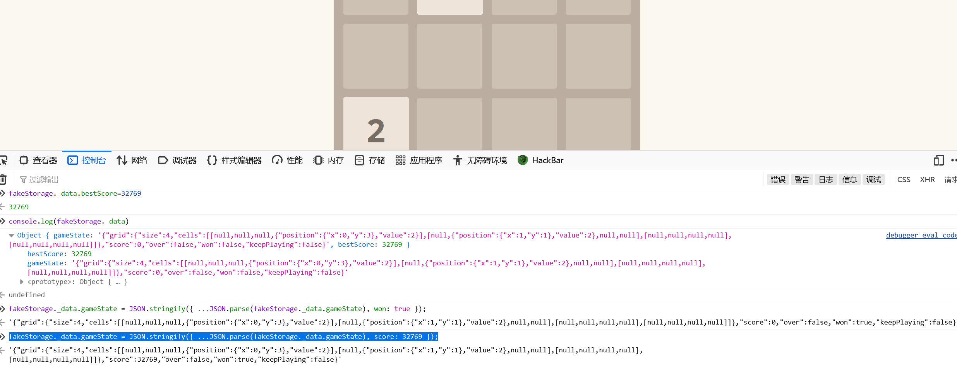This screenshot has width=957, height=369.
Task: Click the won: true stringify command
Action: (217, 309)
